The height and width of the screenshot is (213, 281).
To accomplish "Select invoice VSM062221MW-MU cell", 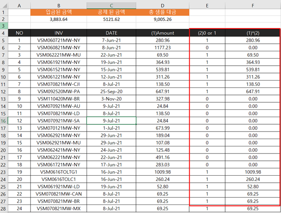I will pyautogui.click(x=59, y=55).
